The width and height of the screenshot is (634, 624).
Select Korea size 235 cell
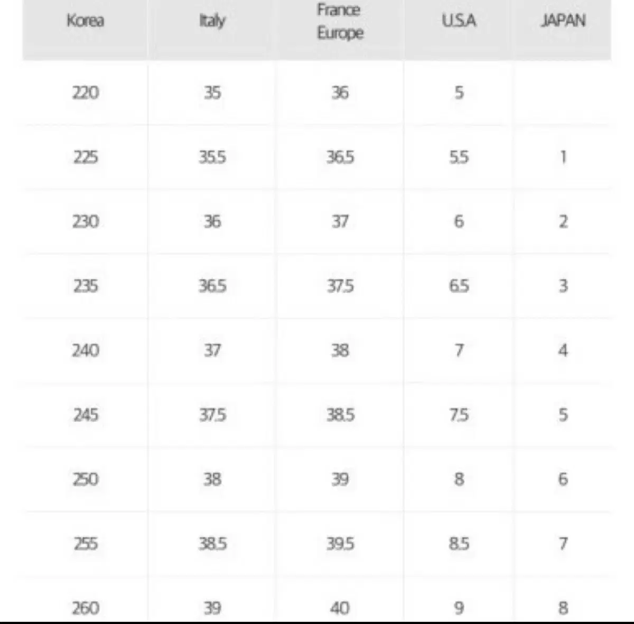tap(85, 286)
